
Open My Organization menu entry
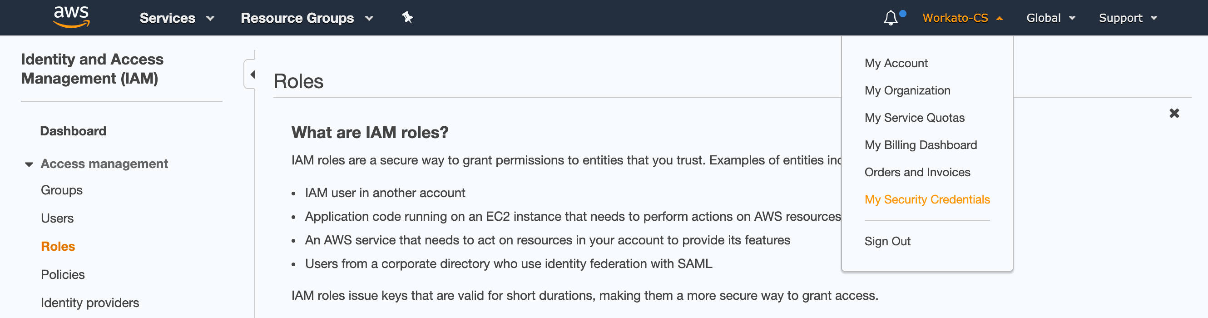click(907, 90)
